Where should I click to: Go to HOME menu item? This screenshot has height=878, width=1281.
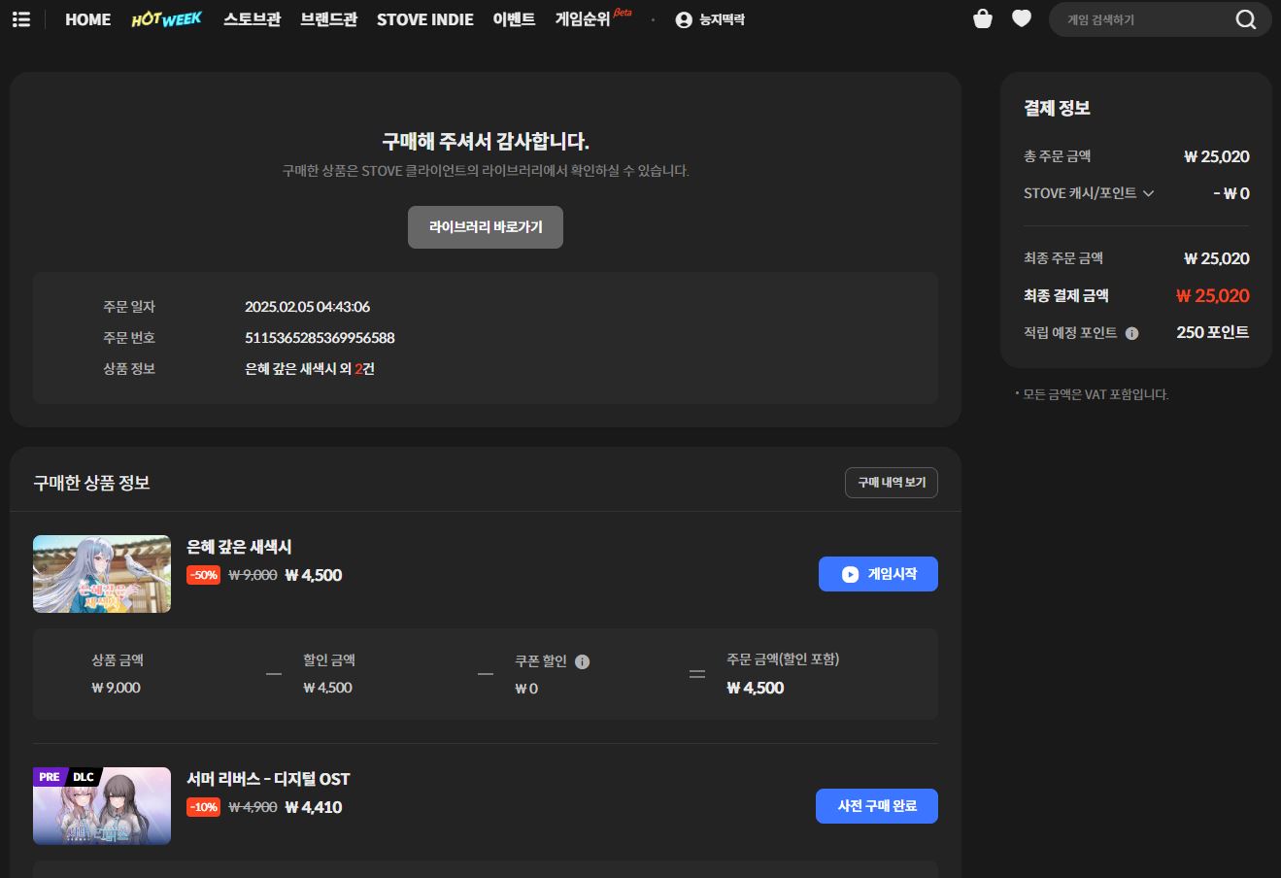coord(87,19)
